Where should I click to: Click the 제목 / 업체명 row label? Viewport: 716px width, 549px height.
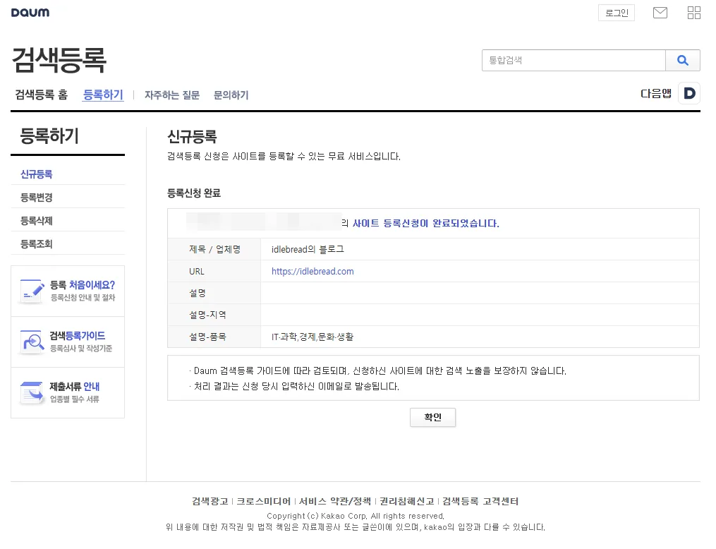tap(214, 249)
